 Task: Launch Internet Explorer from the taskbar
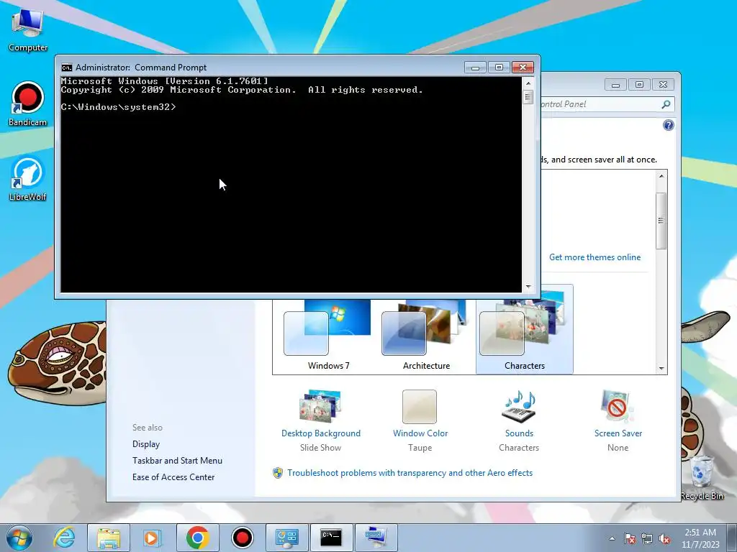pyautogui.click(x=64, y=538)
